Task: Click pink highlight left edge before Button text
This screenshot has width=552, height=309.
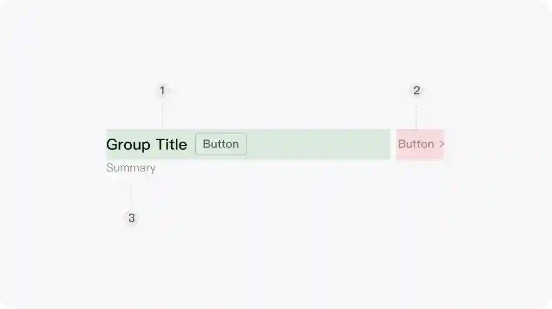Action: click(x=397, y=144)
